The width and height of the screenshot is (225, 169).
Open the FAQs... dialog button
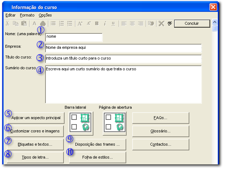coord(160,118)
